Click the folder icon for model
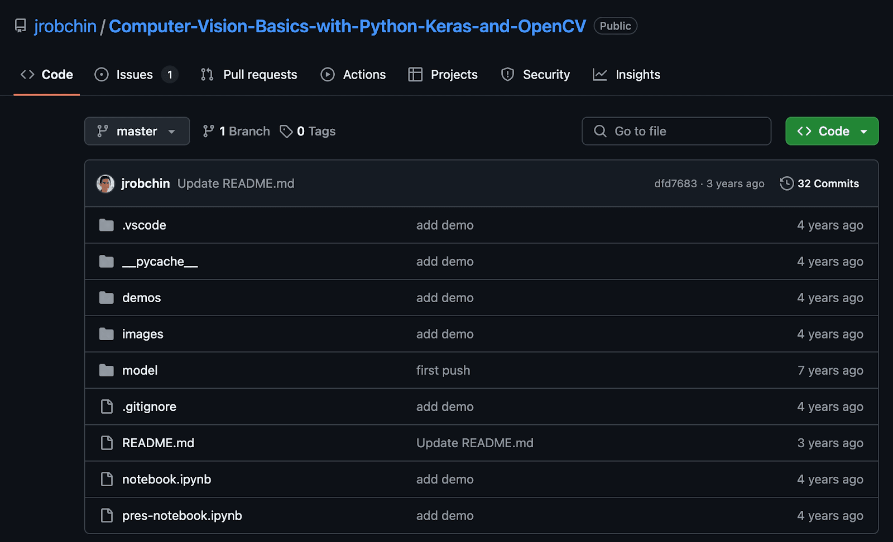The height and width of the screenshot is (542, 893). point(107,370)
